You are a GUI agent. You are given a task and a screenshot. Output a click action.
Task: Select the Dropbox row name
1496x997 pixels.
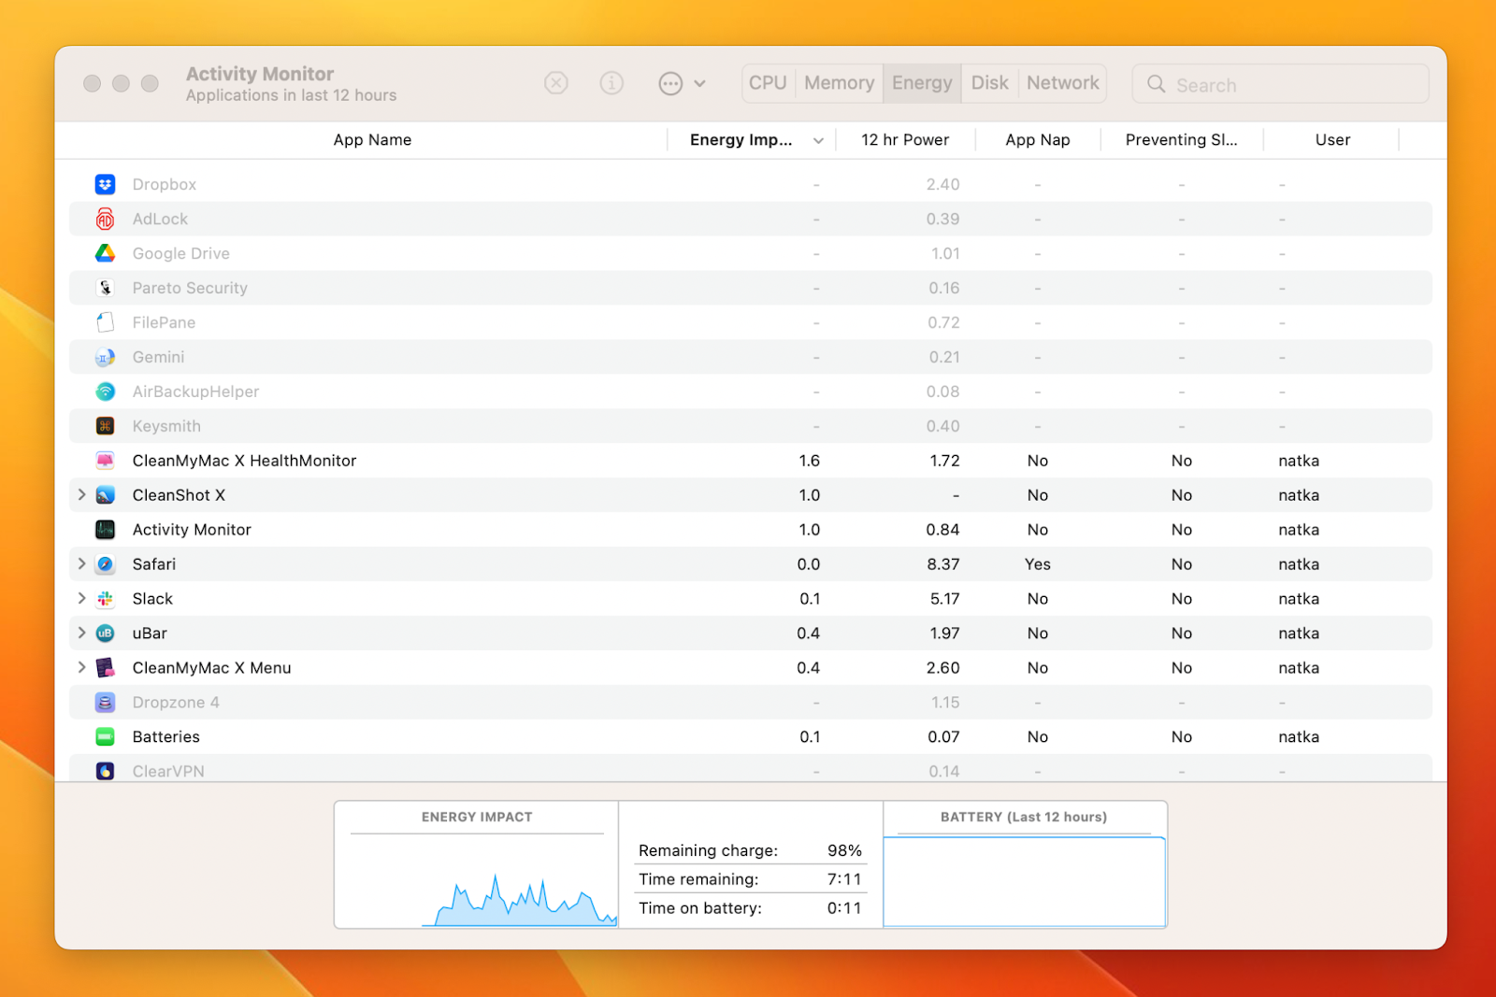[x=165, y=184]
